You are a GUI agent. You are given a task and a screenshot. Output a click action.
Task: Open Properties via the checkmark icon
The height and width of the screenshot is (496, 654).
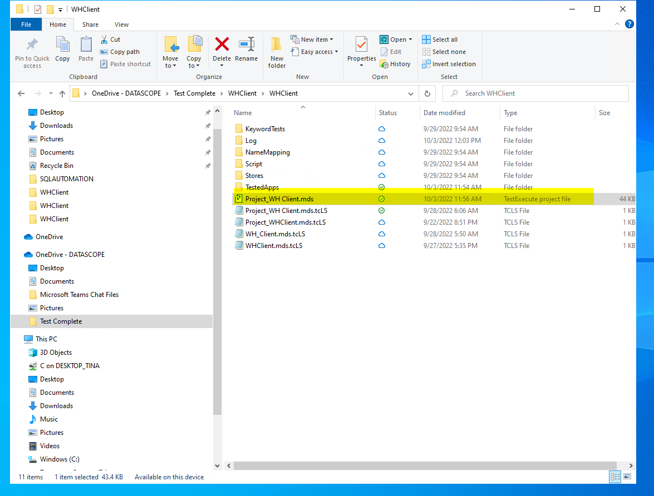coord(361,44)
